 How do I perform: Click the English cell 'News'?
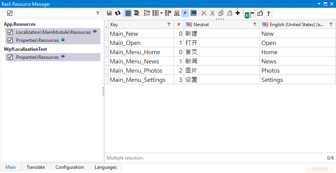[298, 61]
